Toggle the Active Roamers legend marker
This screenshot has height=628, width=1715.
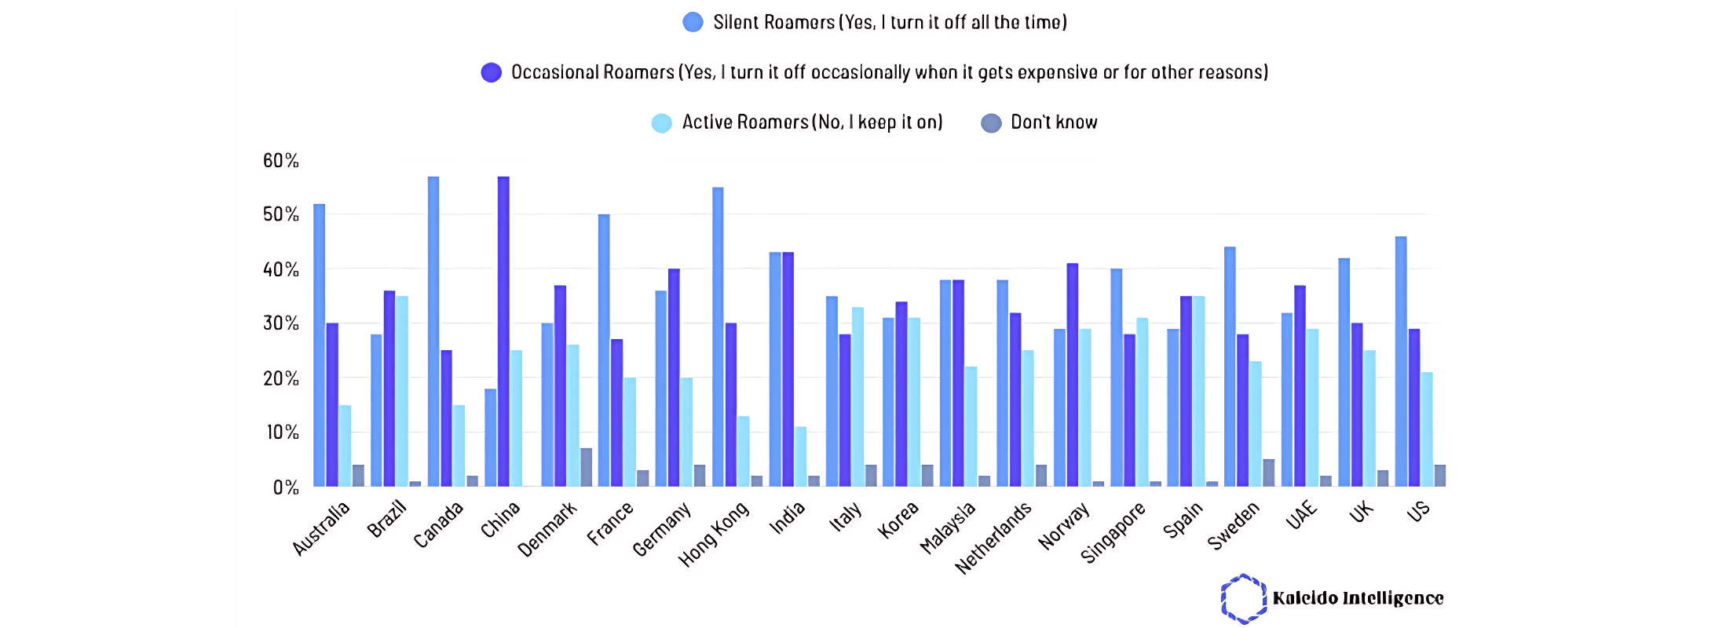point(662,122)
